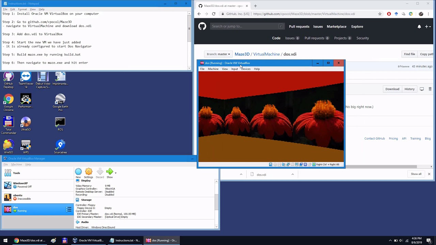Click the delete file trash icon

tap(430, 89)
